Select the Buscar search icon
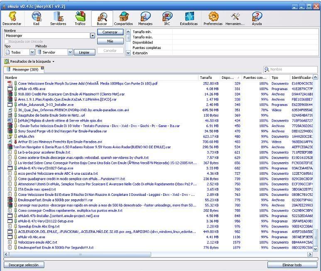 coord(102,17)
